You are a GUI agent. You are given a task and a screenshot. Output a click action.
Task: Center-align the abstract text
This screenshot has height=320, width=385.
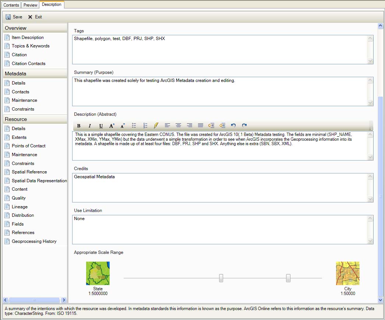(x=178, y=125)
